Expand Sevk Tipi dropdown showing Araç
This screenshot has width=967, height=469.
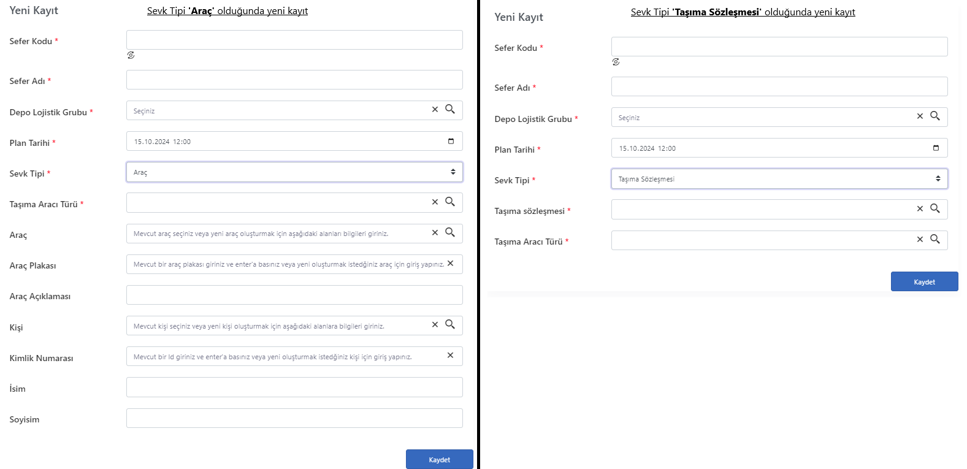(x=294, y=172)
